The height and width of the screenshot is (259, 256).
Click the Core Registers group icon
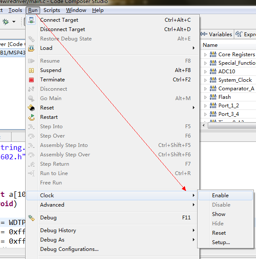[213, 55]
